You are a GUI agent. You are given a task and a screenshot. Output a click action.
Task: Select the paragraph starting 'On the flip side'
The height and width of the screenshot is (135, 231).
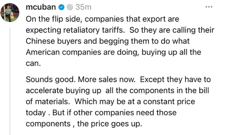tap(120, 41)
